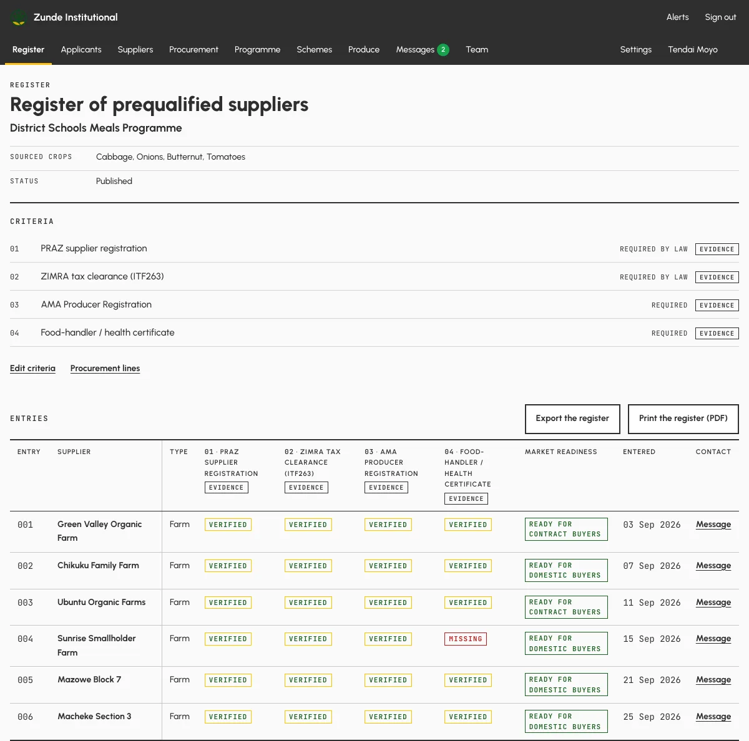Click the Entered column header
Viewport: 749px width, 741px height.
[639, 452]
